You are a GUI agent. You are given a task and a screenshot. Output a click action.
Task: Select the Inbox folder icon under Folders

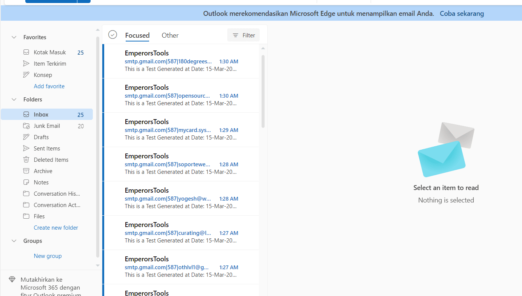tap(26, 115)
